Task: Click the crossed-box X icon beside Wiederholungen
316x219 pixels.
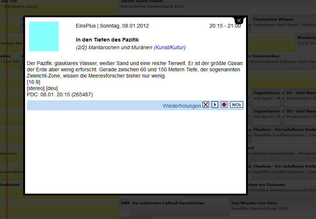Action: pos(206,105)
